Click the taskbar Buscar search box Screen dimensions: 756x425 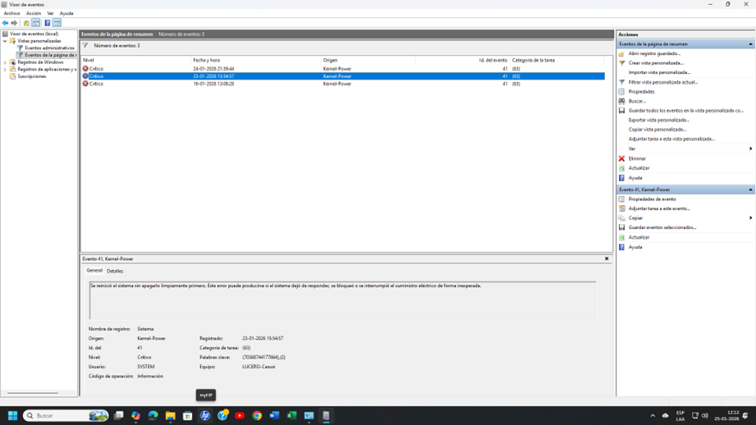pyautogui.click(x=66, y=415)
